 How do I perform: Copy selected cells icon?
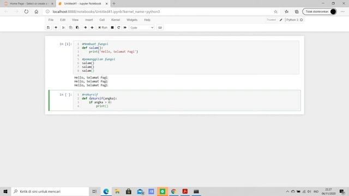[x=70, y=28]
